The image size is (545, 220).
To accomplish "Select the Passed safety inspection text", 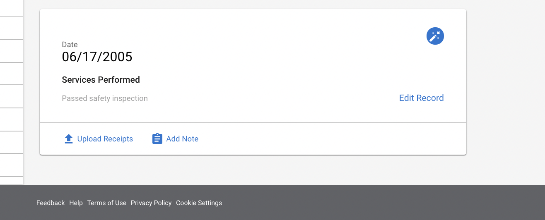I will 105,98.
